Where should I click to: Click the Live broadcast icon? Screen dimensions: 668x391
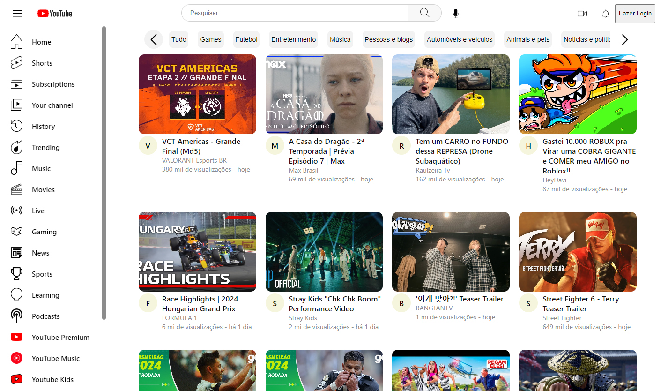(x=16, y=211)
